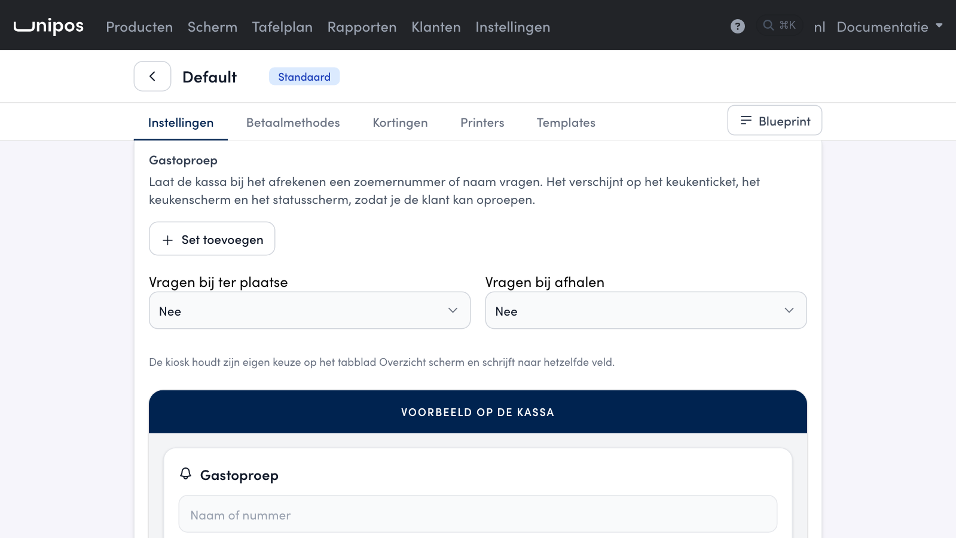Open the Templates tab

[x=566, y=123]
